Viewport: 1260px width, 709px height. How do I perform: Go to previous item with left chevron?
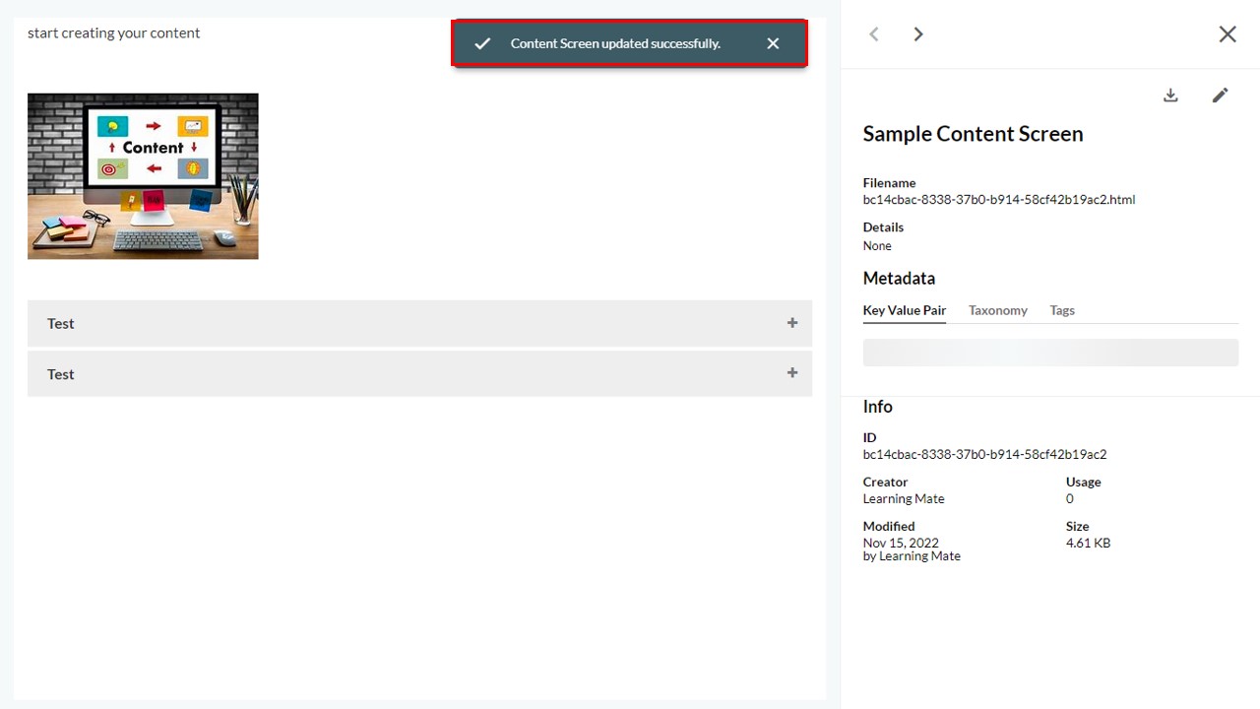coord(873,34)
